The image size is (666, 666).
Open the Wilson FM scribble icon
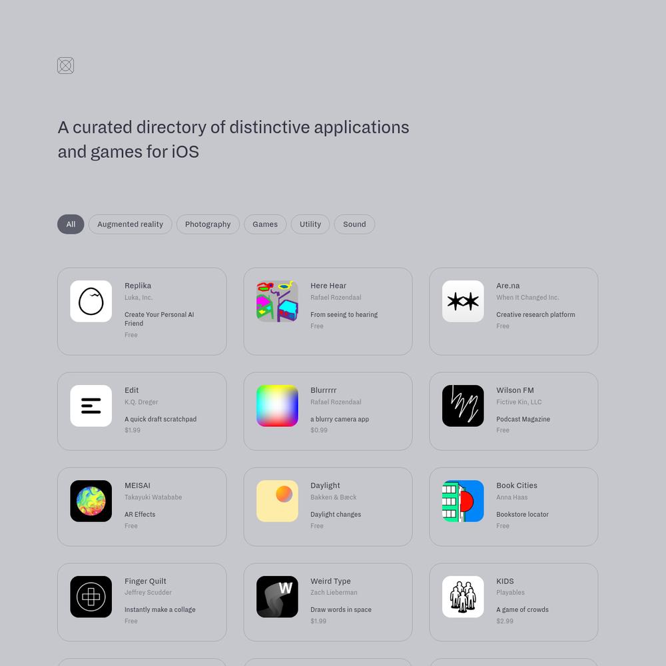tap(463, 406)
